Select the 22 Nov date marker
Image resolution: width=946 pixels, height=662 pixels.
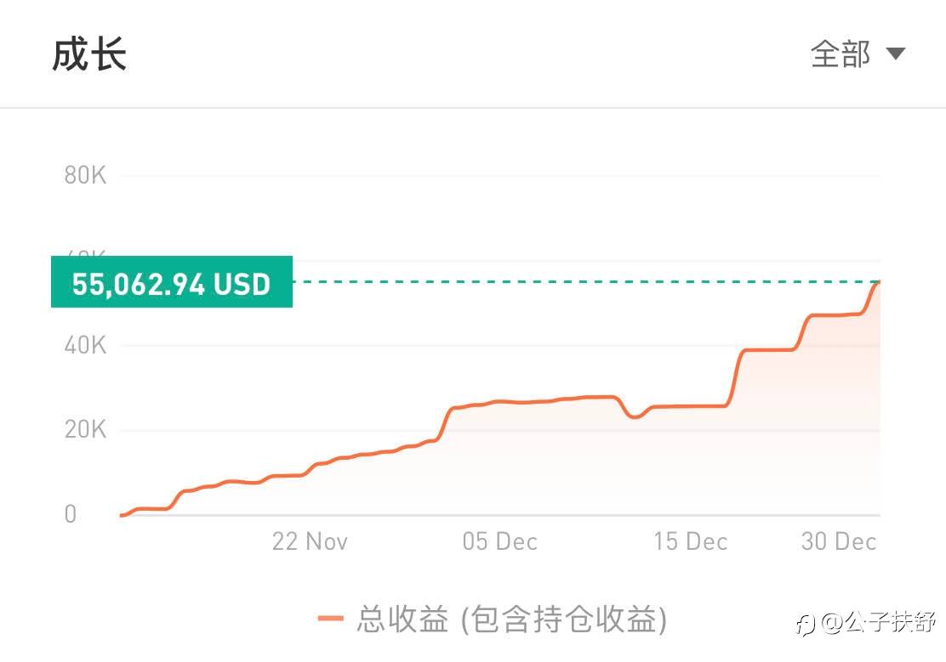click(310, 542)
